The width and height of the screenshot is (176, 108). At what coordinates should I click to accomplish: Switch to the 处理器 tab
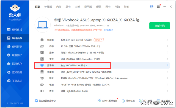click(48, 7)
